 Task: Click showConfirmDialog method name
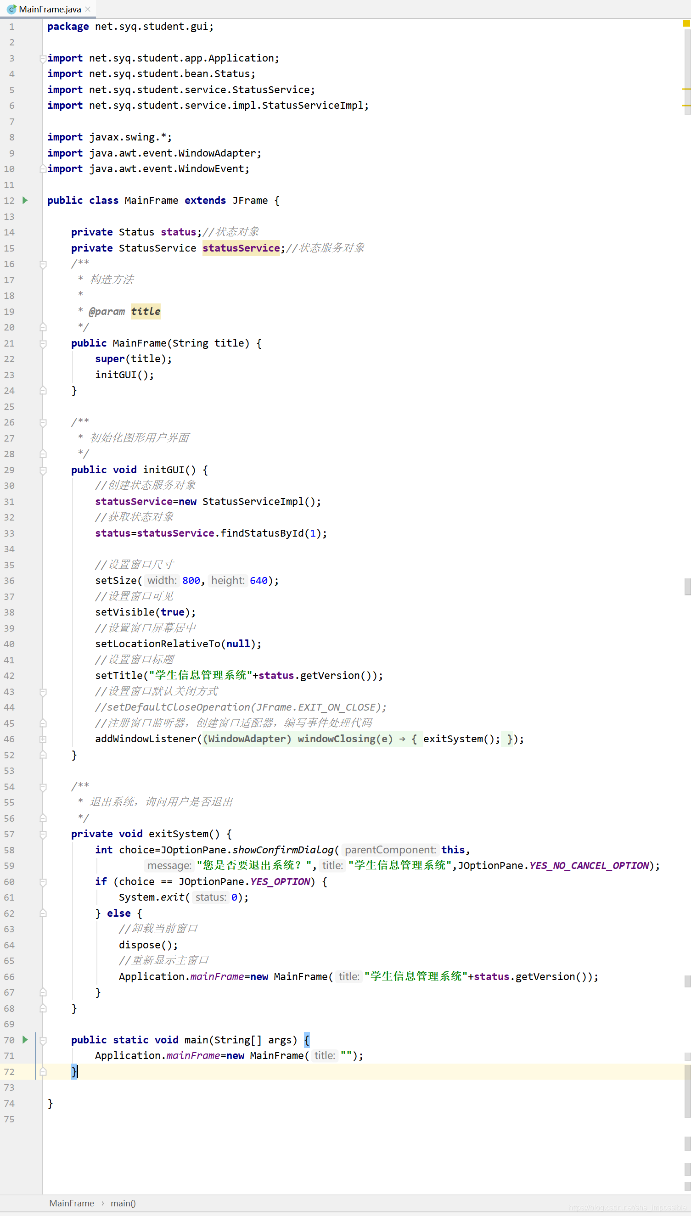pyautogui.click(x=283, y=850)
